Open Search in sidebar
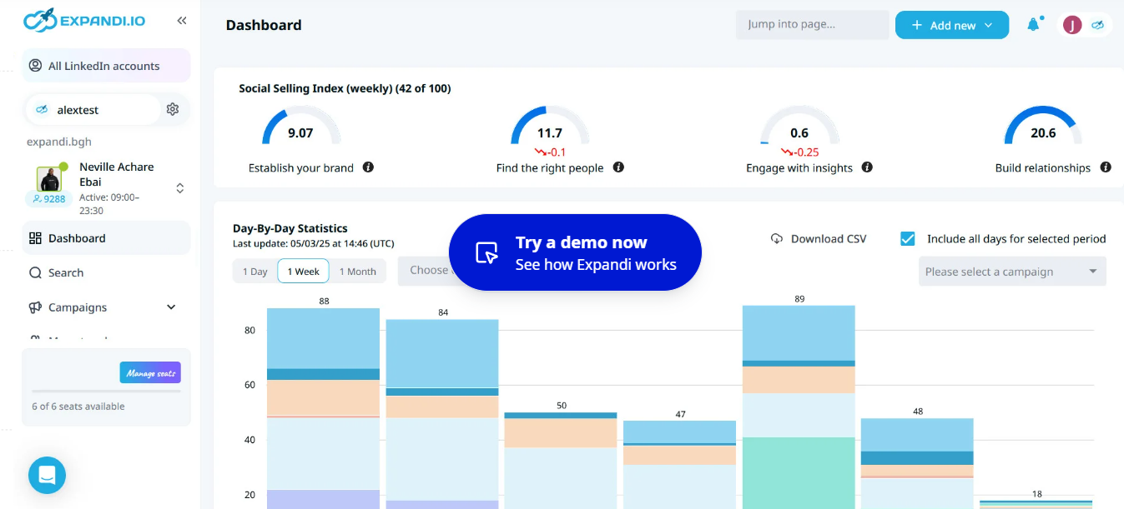This screenshot has height=509, width=1124. pos(106,272)
